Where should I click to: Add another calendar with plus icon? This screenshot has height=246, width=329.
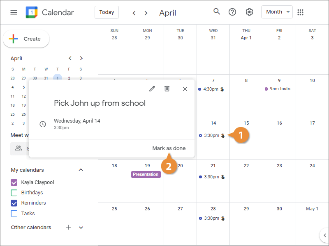click(69, 227)
